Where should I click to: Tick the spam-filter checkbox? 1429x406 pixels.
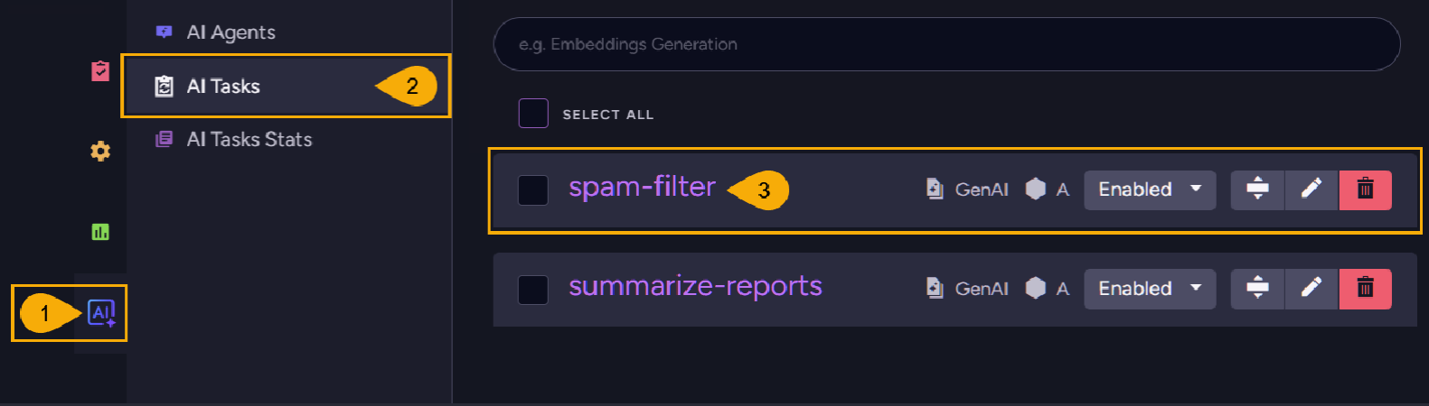(x=533, y=190)
